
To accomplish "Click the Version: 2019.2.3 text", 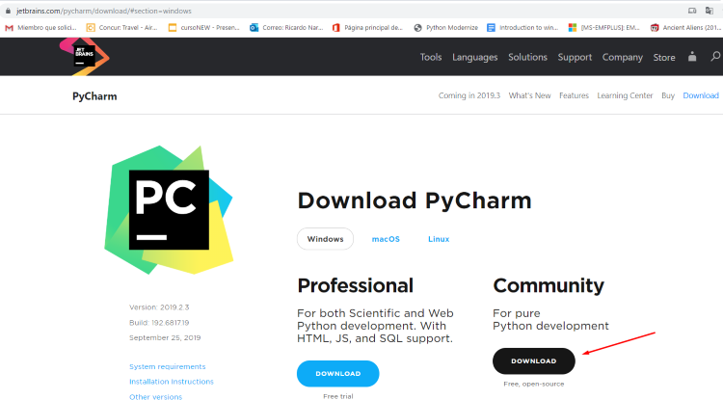I will click(159, 307).
